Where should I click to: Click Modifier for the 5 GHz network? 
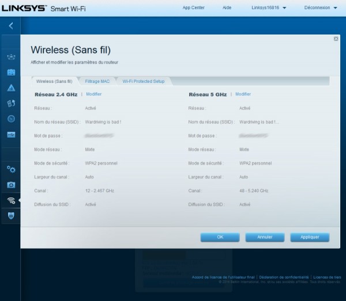tap(243, 94)
